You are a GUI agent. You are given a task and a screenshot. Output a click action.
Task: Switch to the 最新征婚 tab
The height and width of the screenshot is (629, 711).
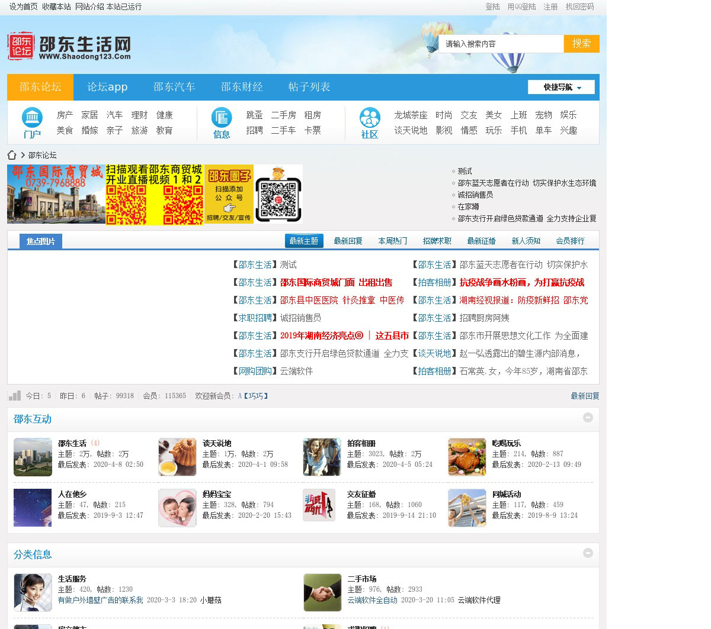481,241
